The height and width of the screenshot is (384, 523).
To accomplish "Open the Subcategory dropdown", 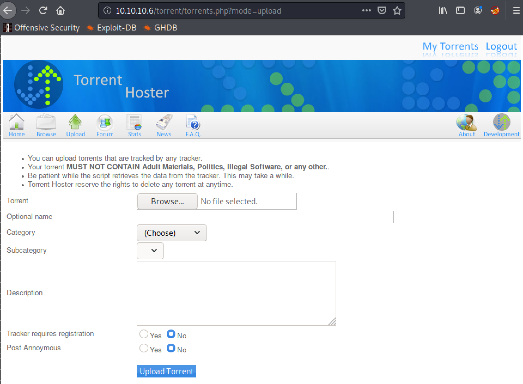I will [150, 251].
